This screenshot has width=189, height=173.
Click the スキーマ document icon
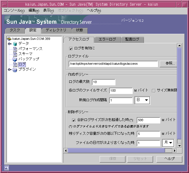15,54
